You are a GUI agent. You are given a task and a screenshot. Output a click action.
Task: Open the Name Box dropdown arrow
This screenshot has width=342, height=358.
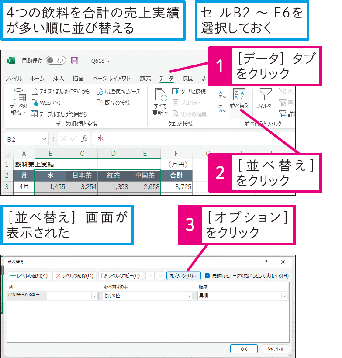pyautogui.click(x=44, y=139)
